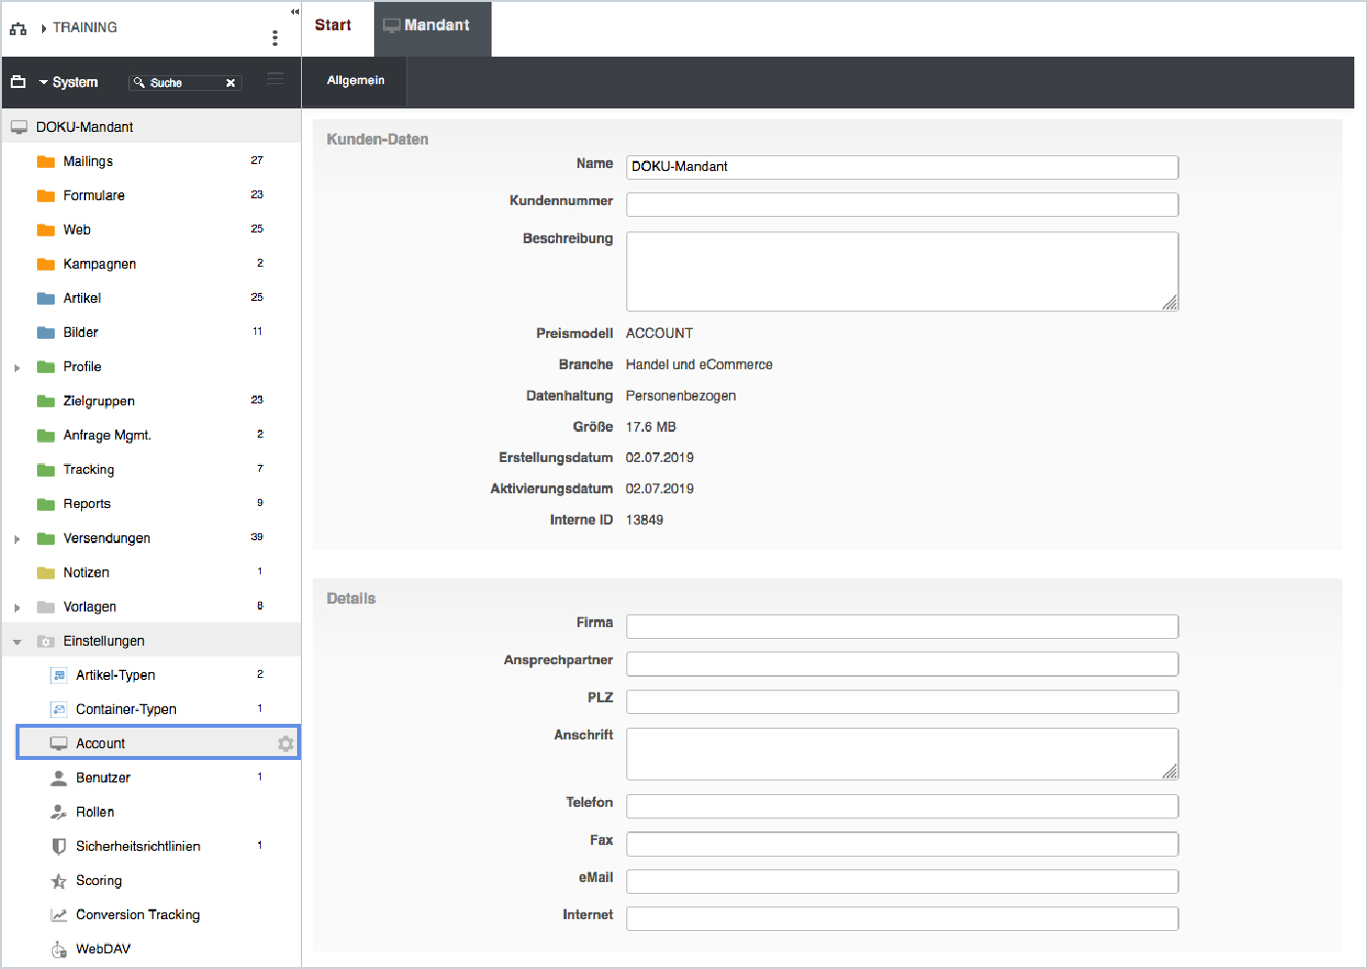
Task: Collapse the sidebar with the double-arrow icon
Action: (x=295, y=12)
